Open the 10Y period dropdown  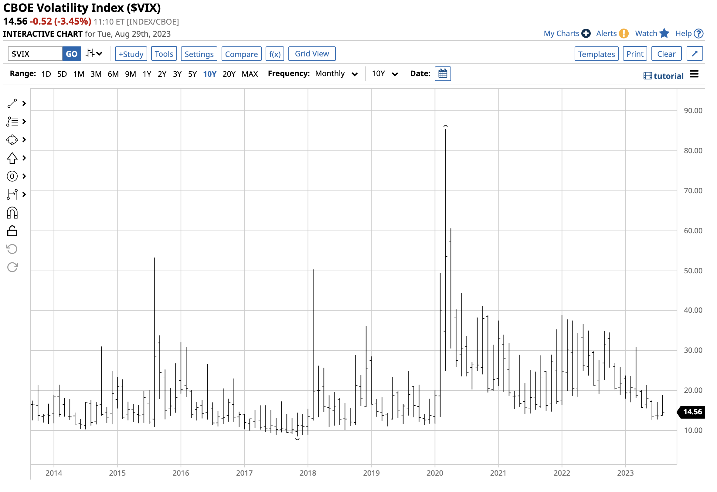tap(385, 74)
